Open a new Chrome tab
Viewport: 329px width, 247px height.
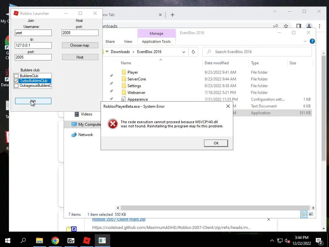[x=173, y=15]
